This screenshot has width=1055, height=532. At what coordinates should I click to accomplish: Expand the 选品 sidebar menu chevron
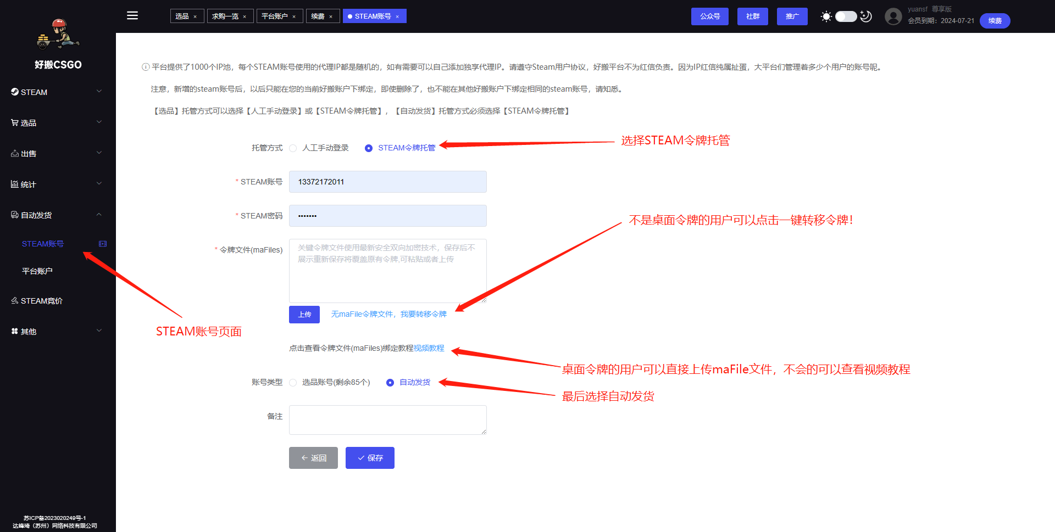coord(99,122)
